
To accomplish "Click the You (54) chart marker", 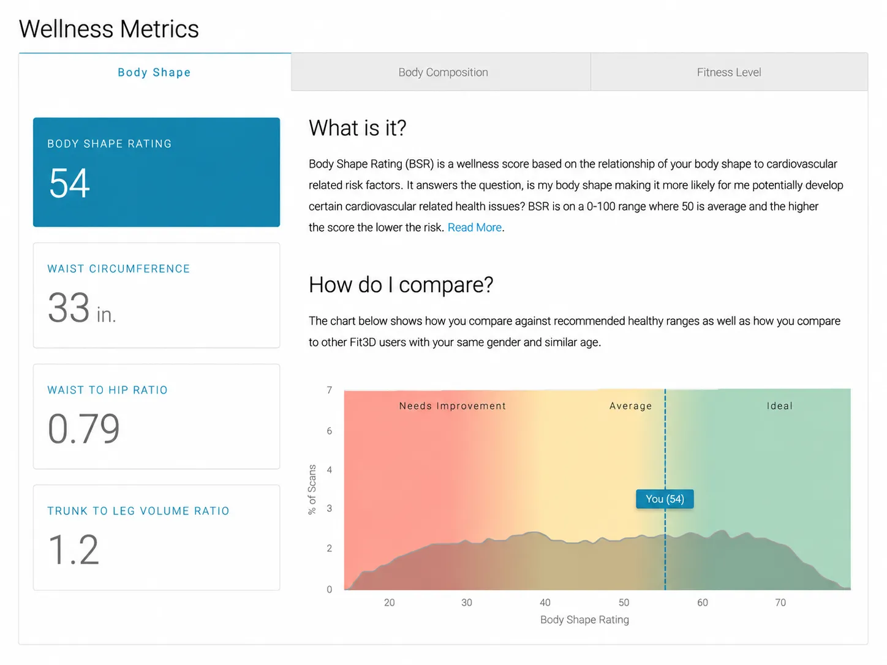I will coord(665,499).
